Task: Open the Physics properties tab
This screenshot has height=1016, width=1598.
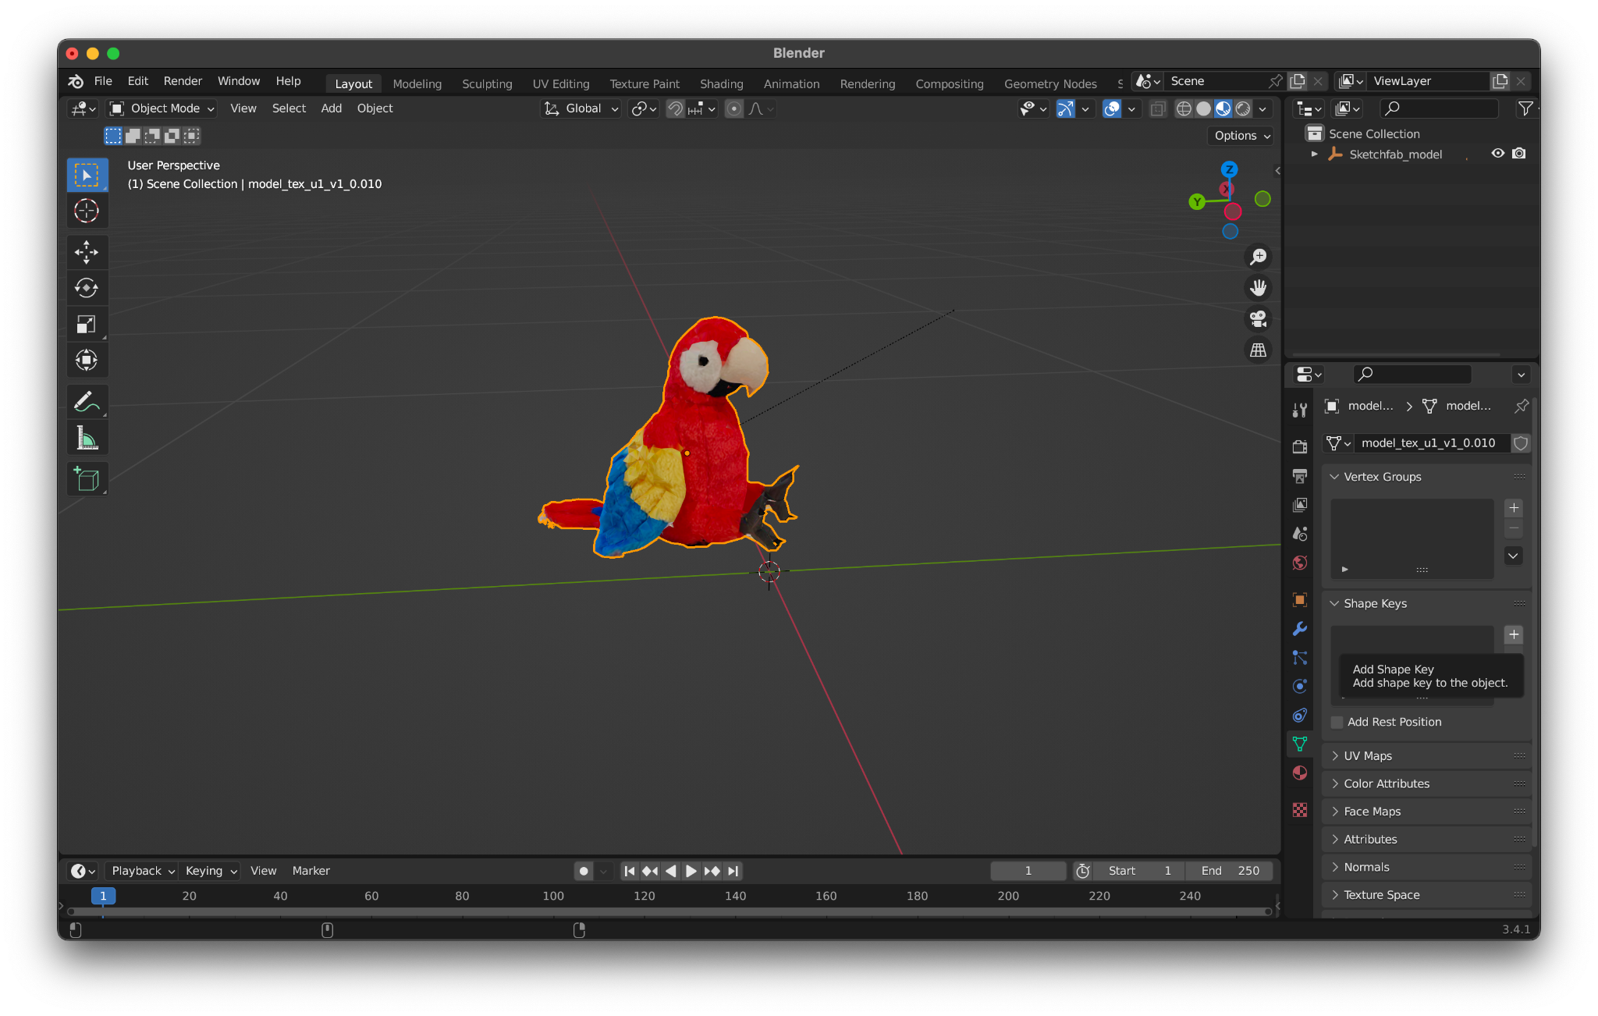Action: pyautogui.click(x=1300, y=686)
